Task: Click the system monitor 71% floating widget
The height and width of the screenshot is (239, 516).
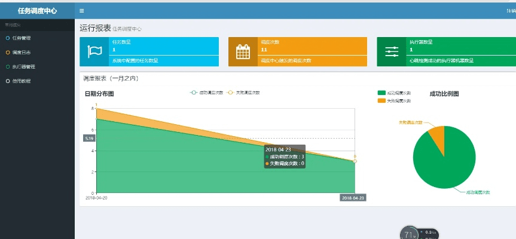Action: pyautogui.click(x=408, y=234)
